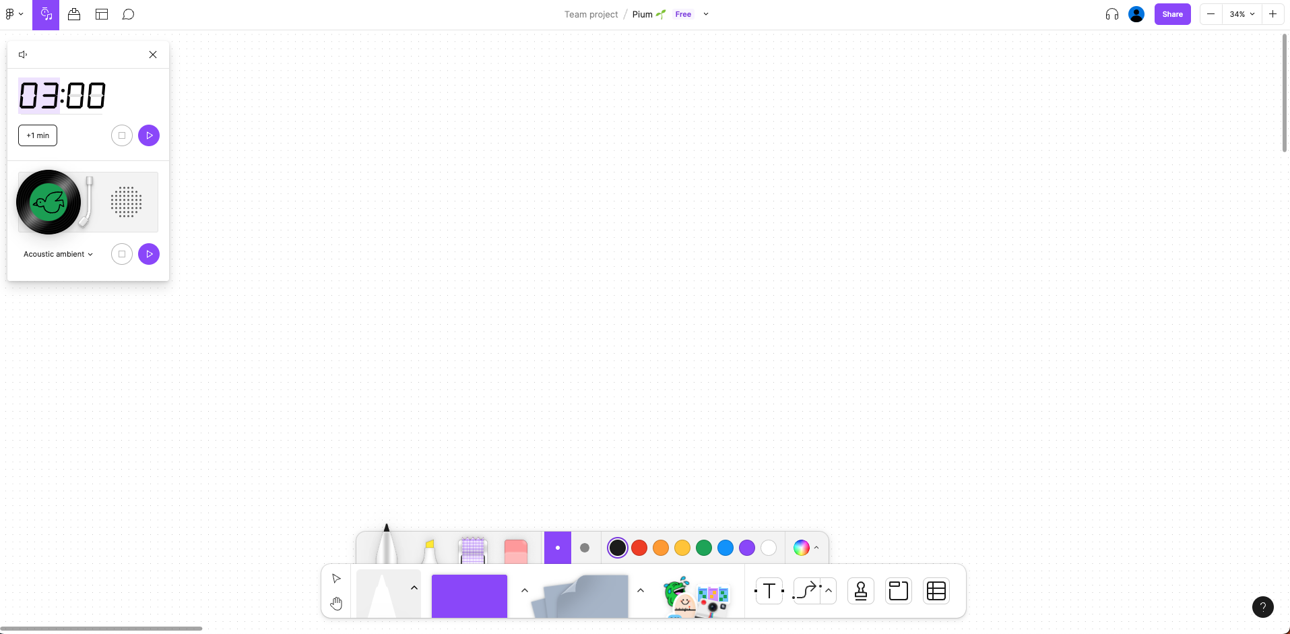The width and height of the screenshot is (1290, 634).
Task: Add one minute with +1 min button
Action: pyautogui.click(x=38, y=135)
